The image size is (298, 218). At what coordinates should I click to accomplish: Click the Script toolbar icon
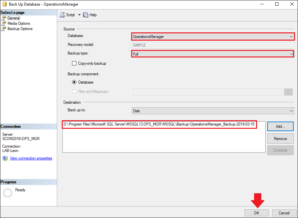pyautogui.click(x=62, y=15)
